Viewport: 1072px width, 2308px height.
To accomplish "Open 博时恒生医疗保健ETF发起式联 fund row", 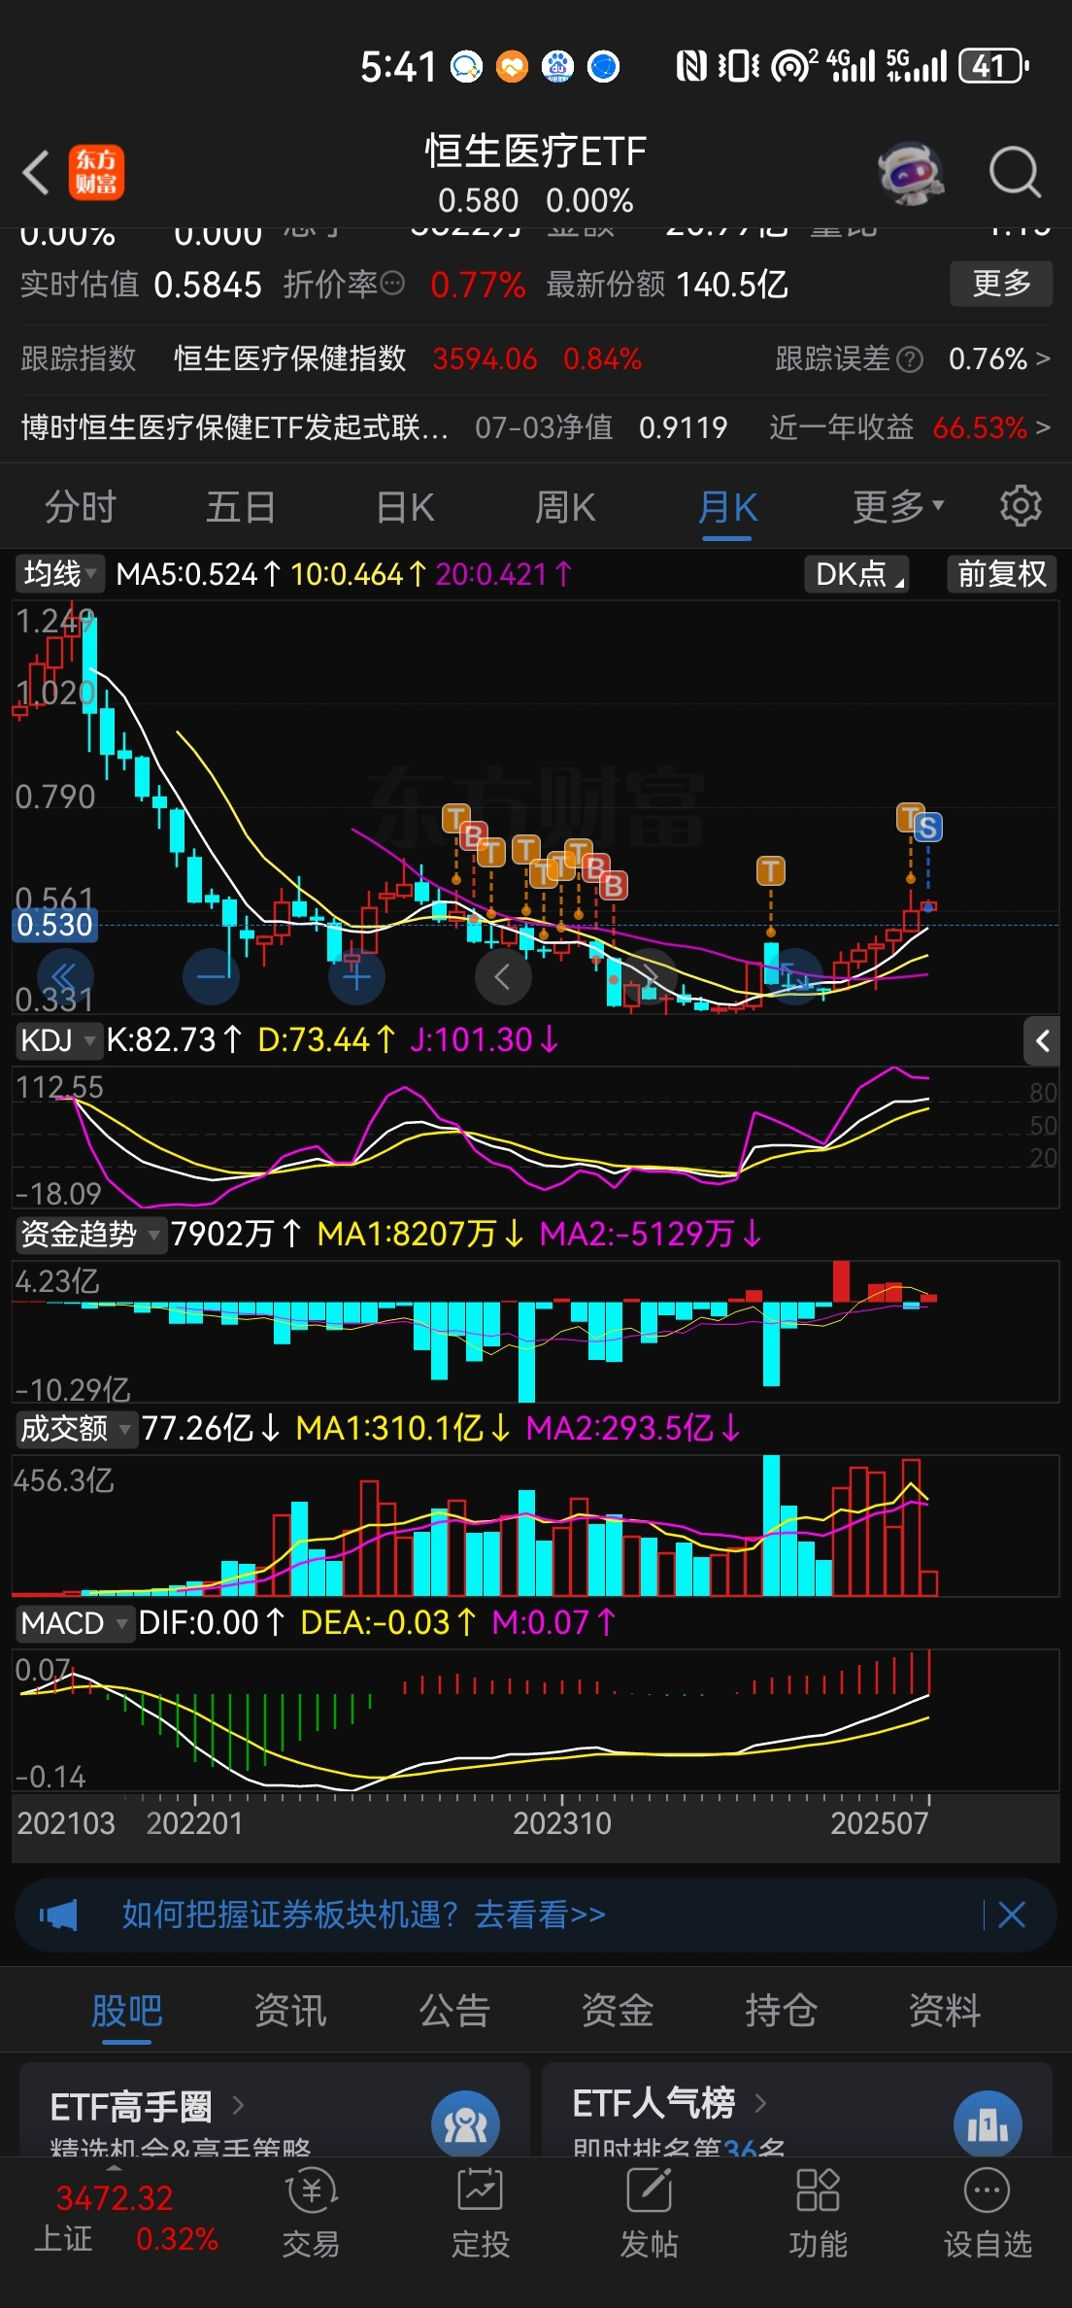I will (235, 426).
